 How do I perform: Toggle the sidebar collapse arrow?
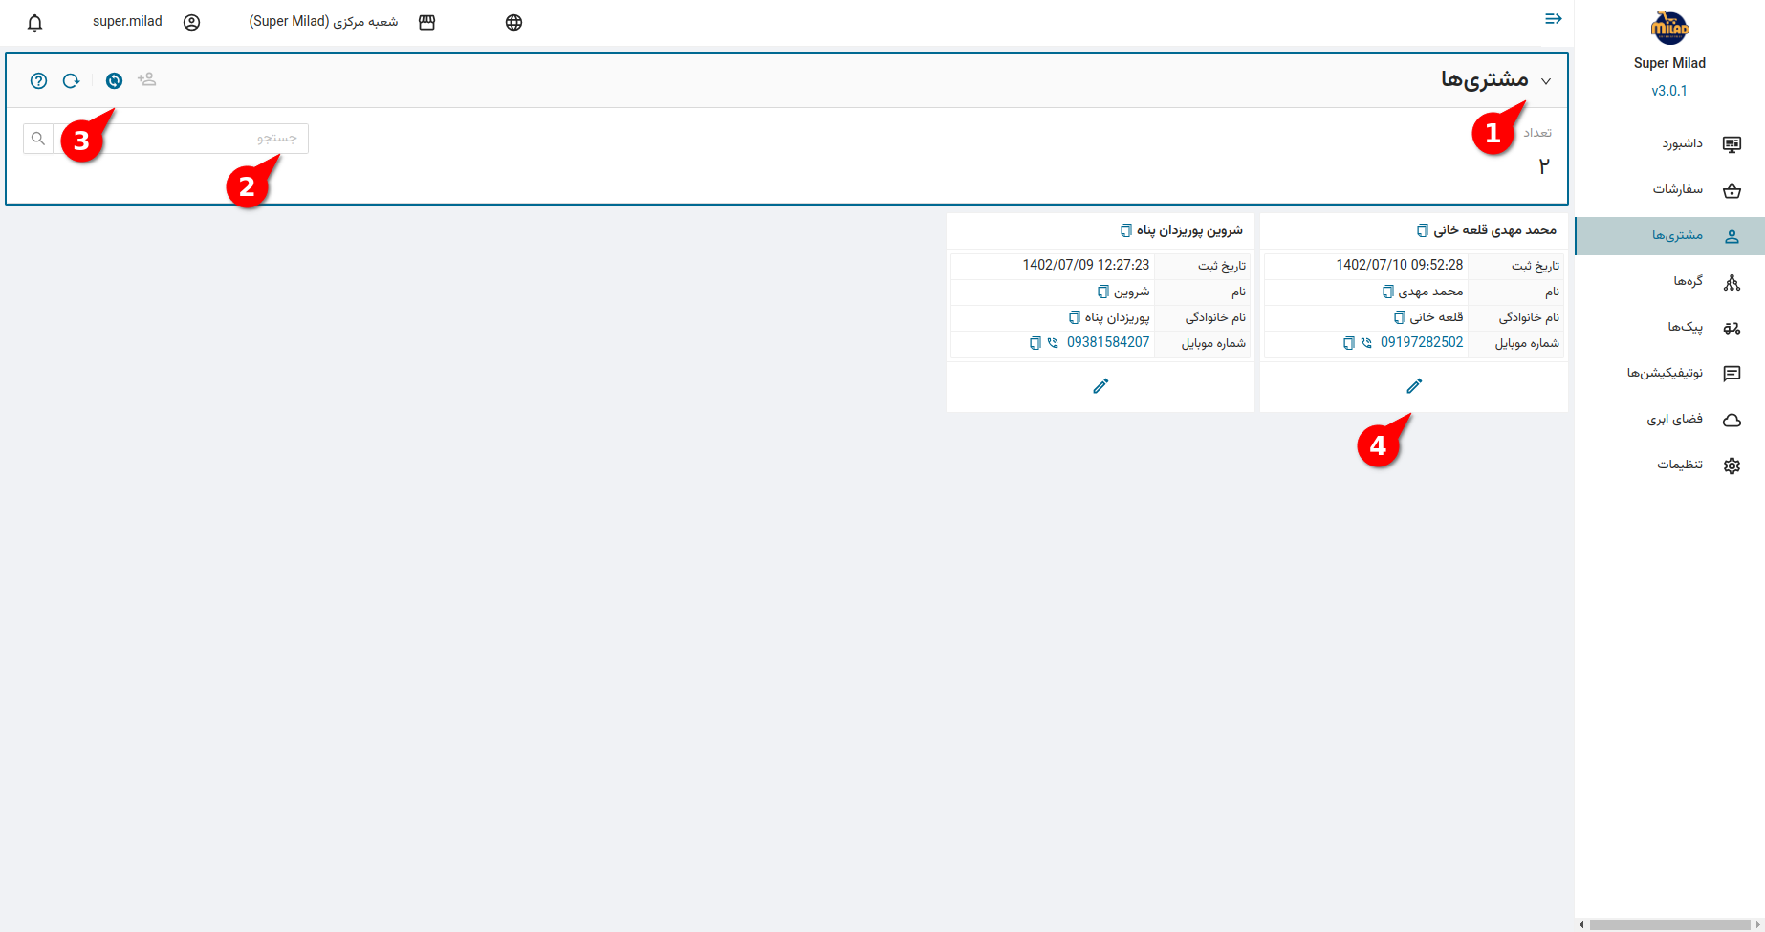[x=1554, y=19]
